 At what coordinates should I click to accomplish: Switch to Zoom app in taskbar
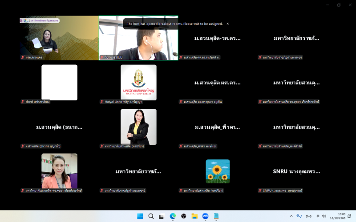pyautogui.click(x=205, y=216)
